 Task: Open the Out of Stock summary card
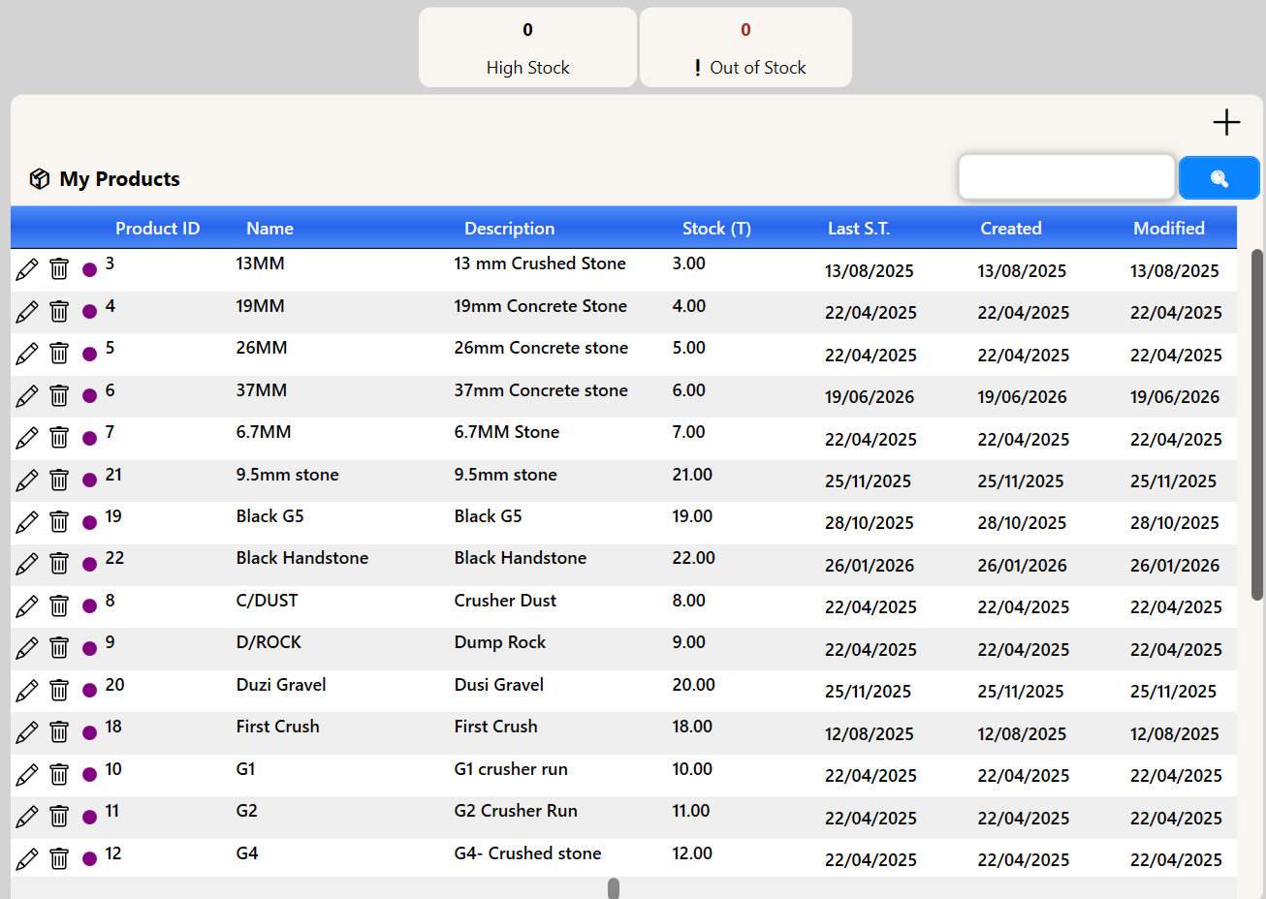click(745, 47)
